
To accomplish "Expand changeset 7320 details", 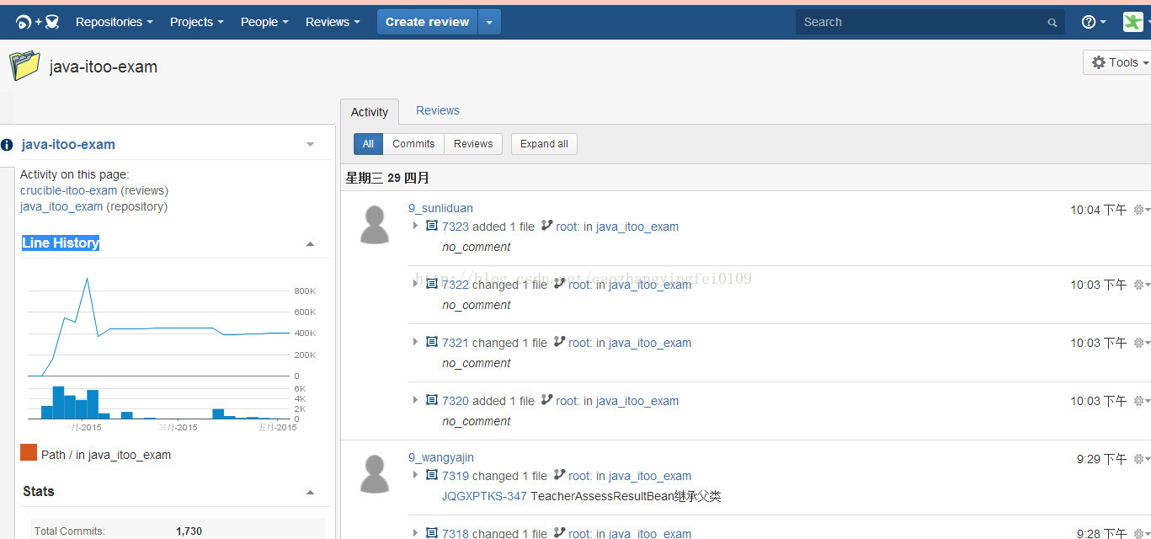I will click(x=415, y=400).
